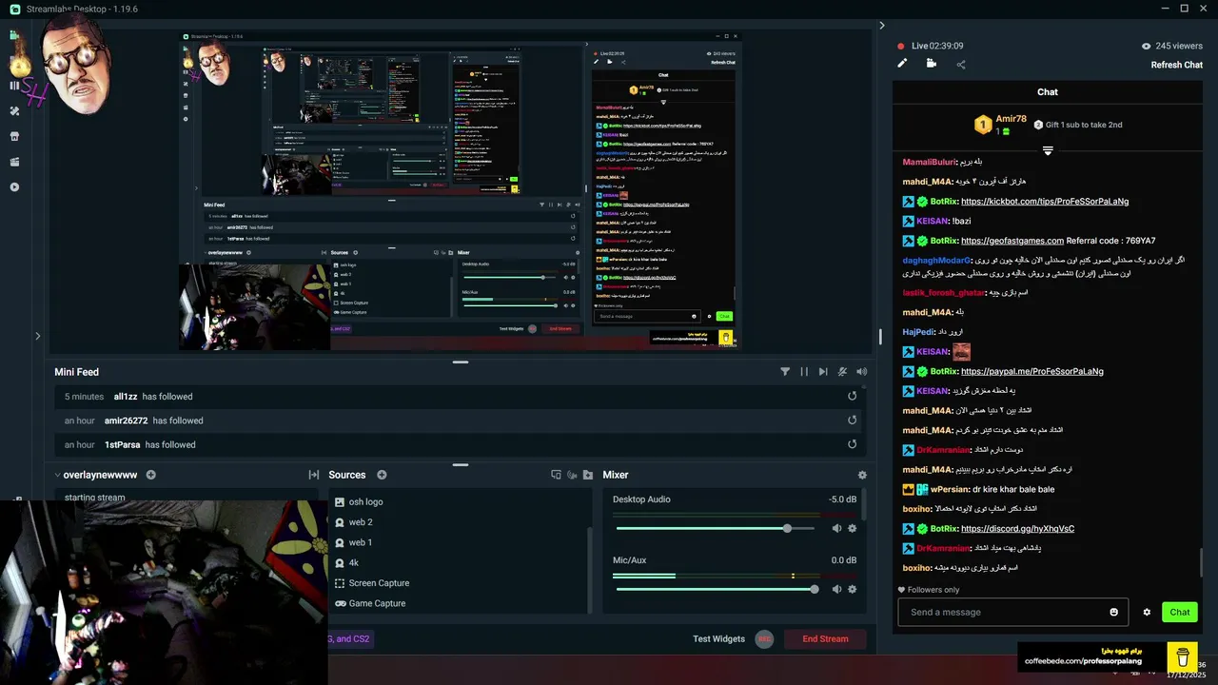Replay the 1stParsa follow alert

point(853,444)
